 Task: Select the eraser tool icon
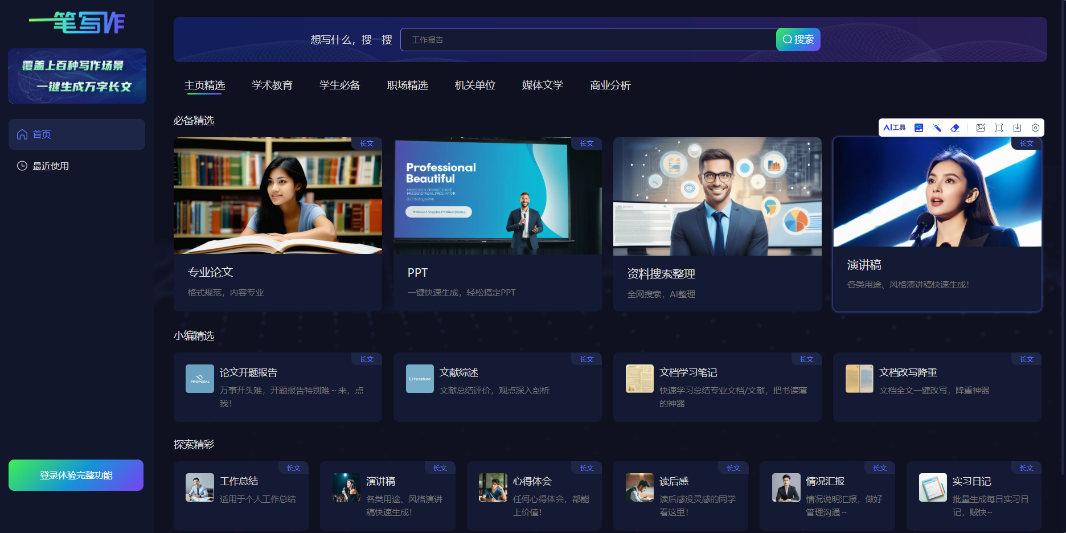click(x=956, y=128)
